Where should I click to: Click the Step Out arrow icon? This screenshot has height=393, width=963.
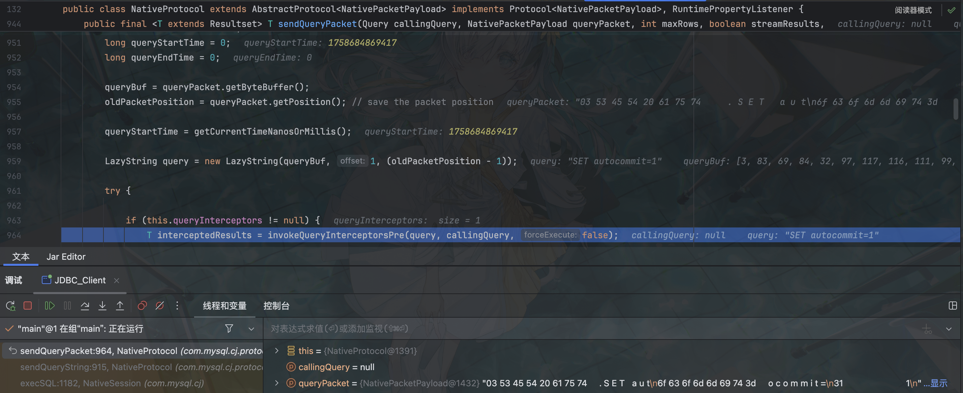[120, 306]
